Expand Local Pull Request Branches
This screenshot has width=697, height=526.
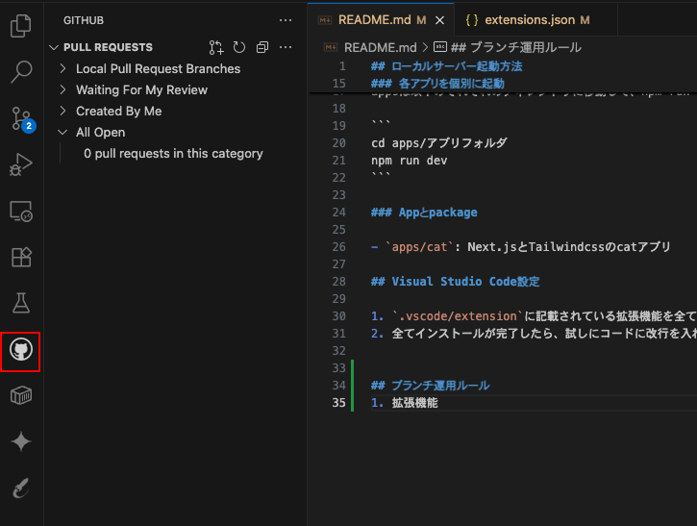click(62, 68)
